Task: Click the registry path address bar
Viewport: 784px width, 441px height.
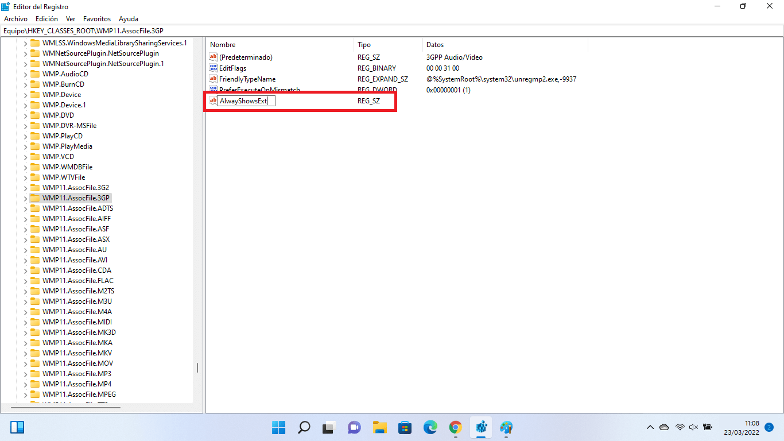Action: (x=392, y=30)
